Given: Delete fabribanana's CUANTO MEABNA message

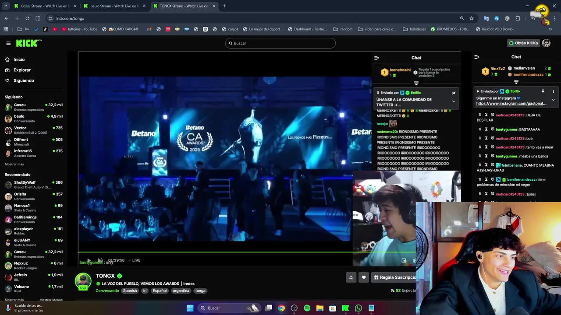Looking at the screenshot, I should (480, 165).
